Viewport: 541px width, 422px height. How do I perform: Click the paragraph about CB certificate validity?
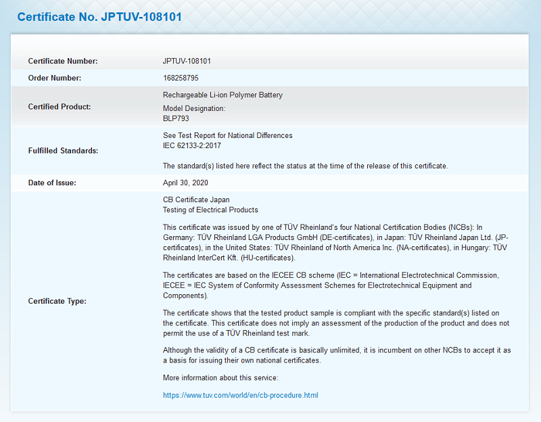[x=337, y=356]
